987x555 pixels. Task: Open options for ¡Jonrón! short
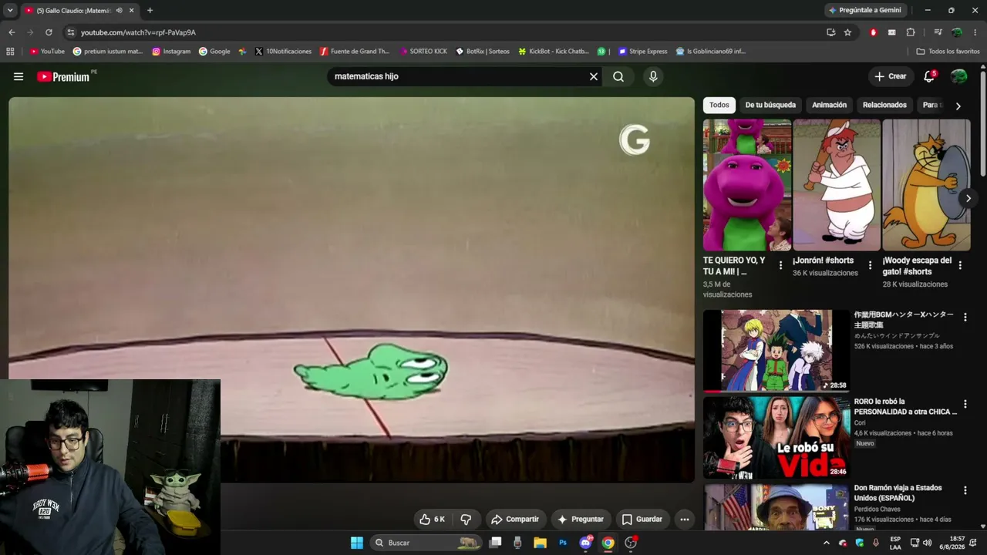coord(871,265)
